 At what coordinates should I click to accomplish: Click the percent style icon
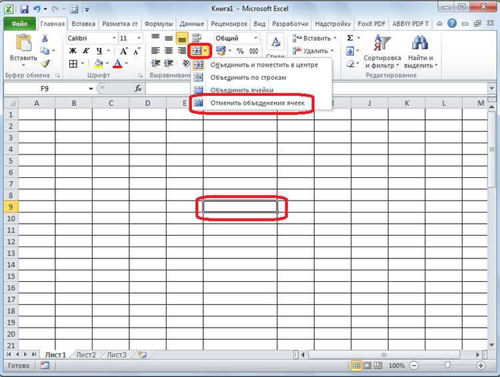click(x=240, y=51)
